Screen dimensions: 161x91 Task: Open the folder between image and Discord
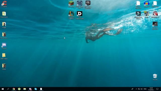coord(4,35)
